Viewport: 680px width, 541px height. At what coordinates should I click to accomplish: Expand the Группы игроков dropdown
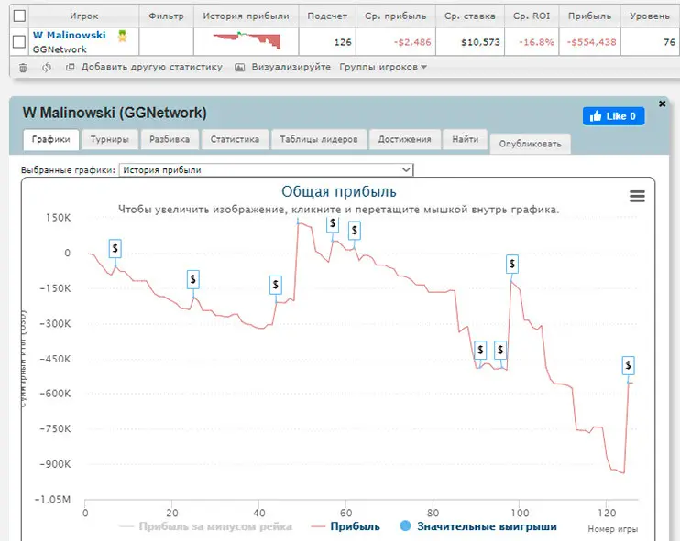tap(383, 67)
